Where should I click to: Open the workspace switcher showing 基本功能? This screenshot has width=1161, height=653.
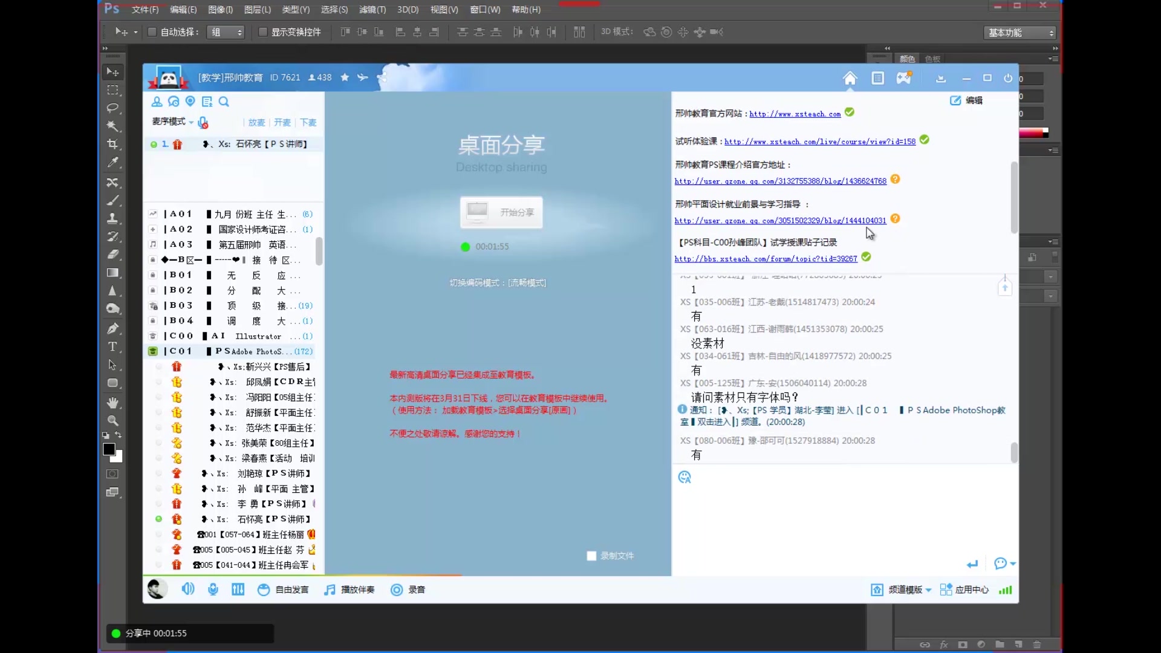click(1018, 33)
